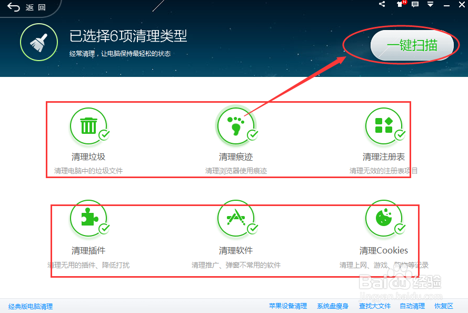Click the 清理软件 label text

tap(236, 250)
